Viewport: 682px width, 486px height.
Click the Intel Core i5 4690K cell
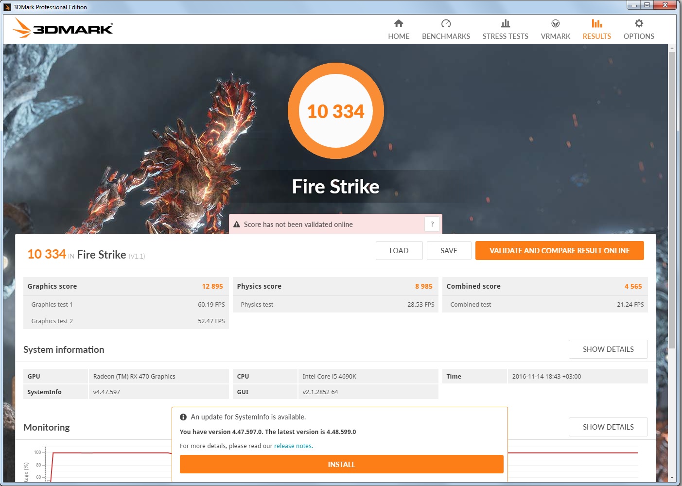368,376
